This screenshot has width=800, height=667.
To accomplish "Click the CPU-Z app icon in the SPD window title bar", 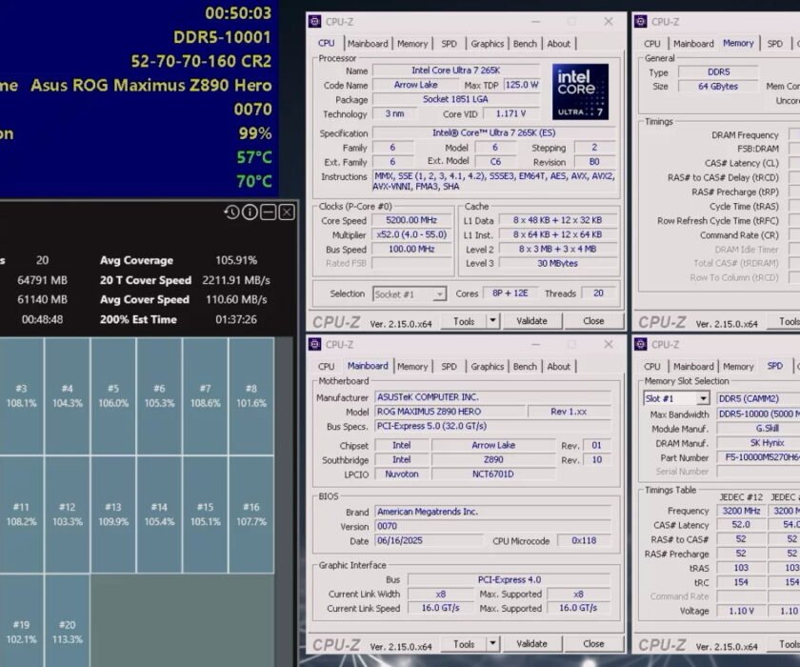I will [x=641, y=345].
